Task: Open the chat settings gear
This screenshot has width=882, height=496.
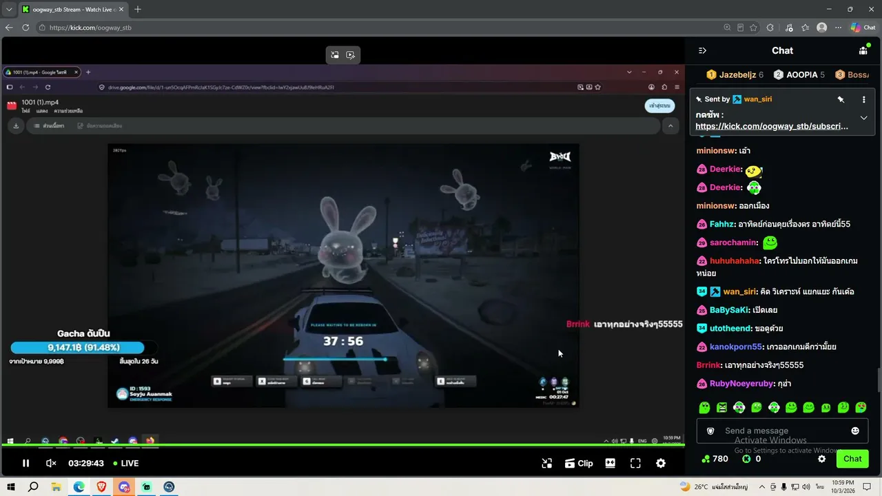Action: pos(821,459)
